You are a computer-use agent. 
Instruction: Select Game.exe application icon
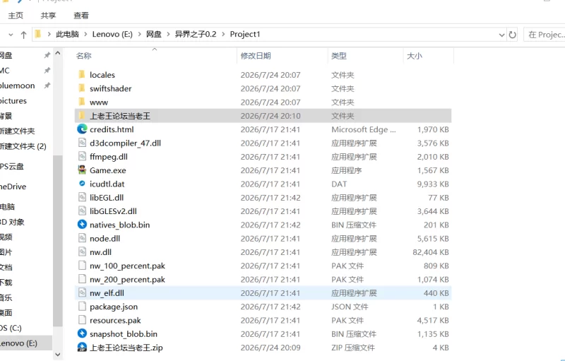pyautogui.click(x=82, y=170)
